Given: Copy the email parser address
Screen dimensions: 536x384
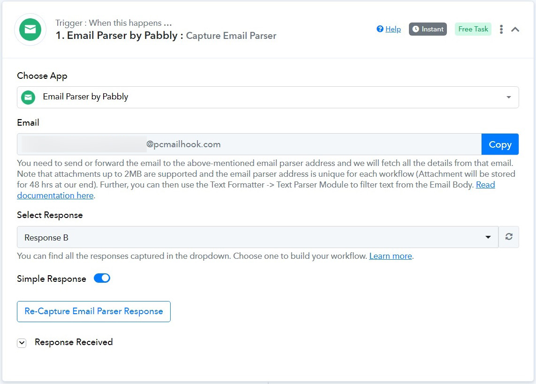Looking at the screenshot, I should coord(500,144).
